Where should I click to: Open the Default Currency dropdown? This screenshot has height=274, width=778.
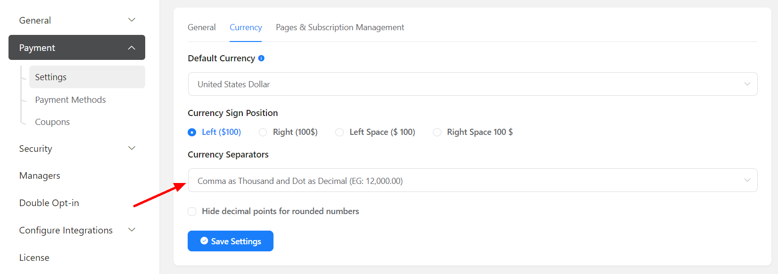472,84
